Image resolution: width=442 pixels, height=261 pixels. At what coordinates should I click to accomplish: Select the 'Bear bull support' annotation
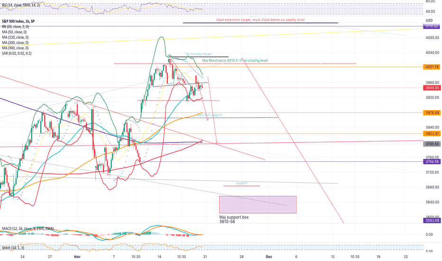[x=210, y=115]
